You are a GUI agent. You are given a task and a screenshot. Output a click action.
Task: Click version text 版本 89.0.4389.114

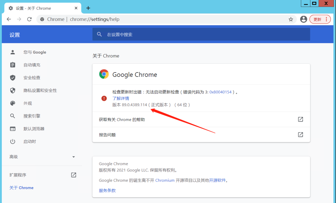130,105
